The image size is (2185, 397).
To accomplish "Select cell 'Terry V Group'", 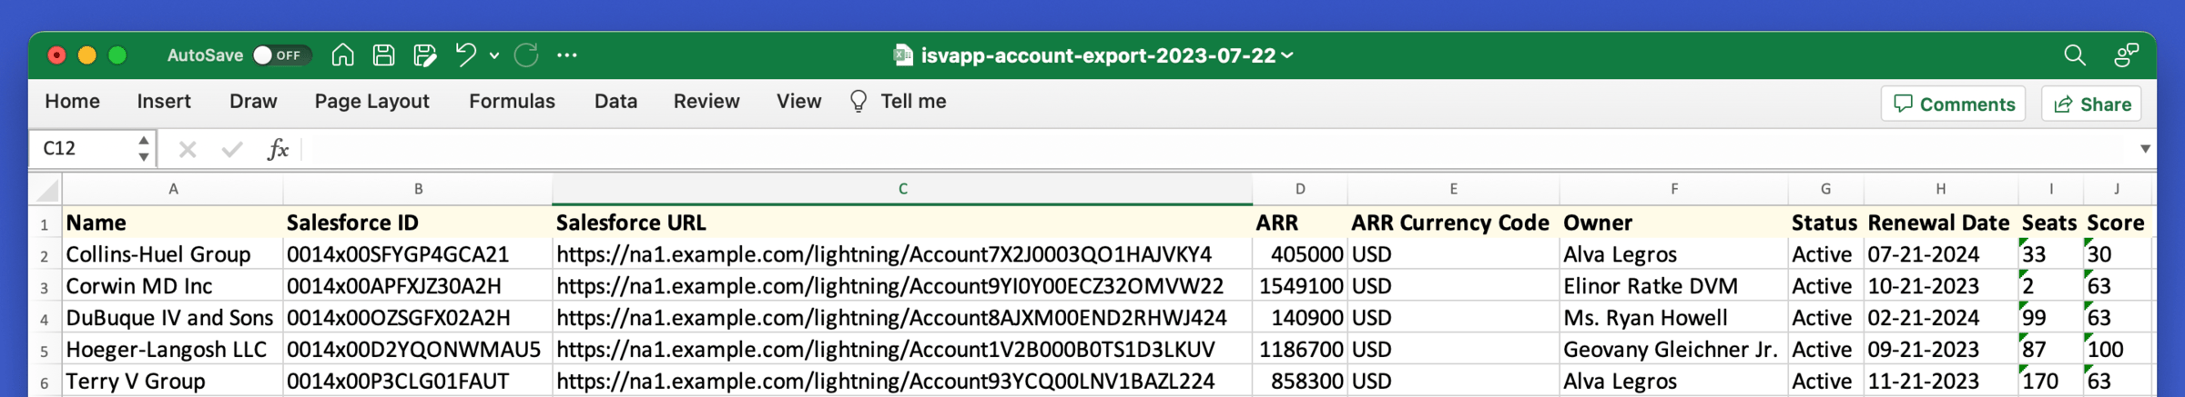I will pos(173,382).
